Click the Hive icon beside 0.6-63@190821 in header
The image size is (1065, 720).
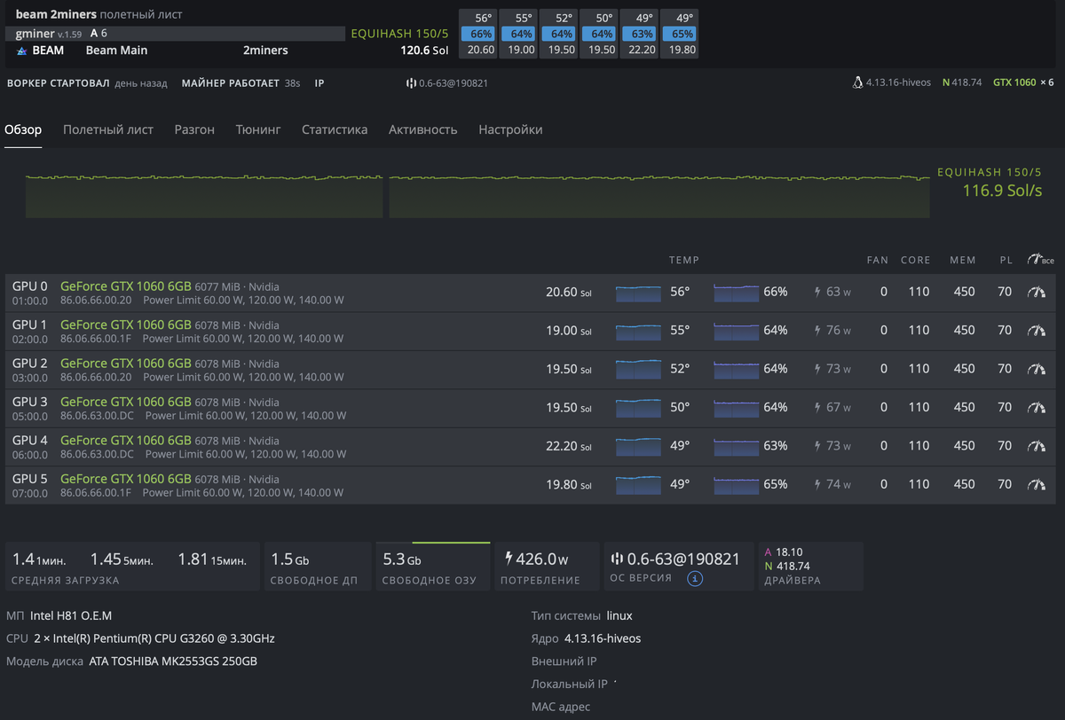point(411,82)
